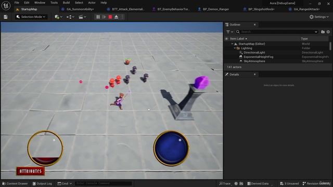The height and width of the screenshot is (187, 333).
Task: Switch to the BP_SlingshotRock tab
Action: coord(261,9)
